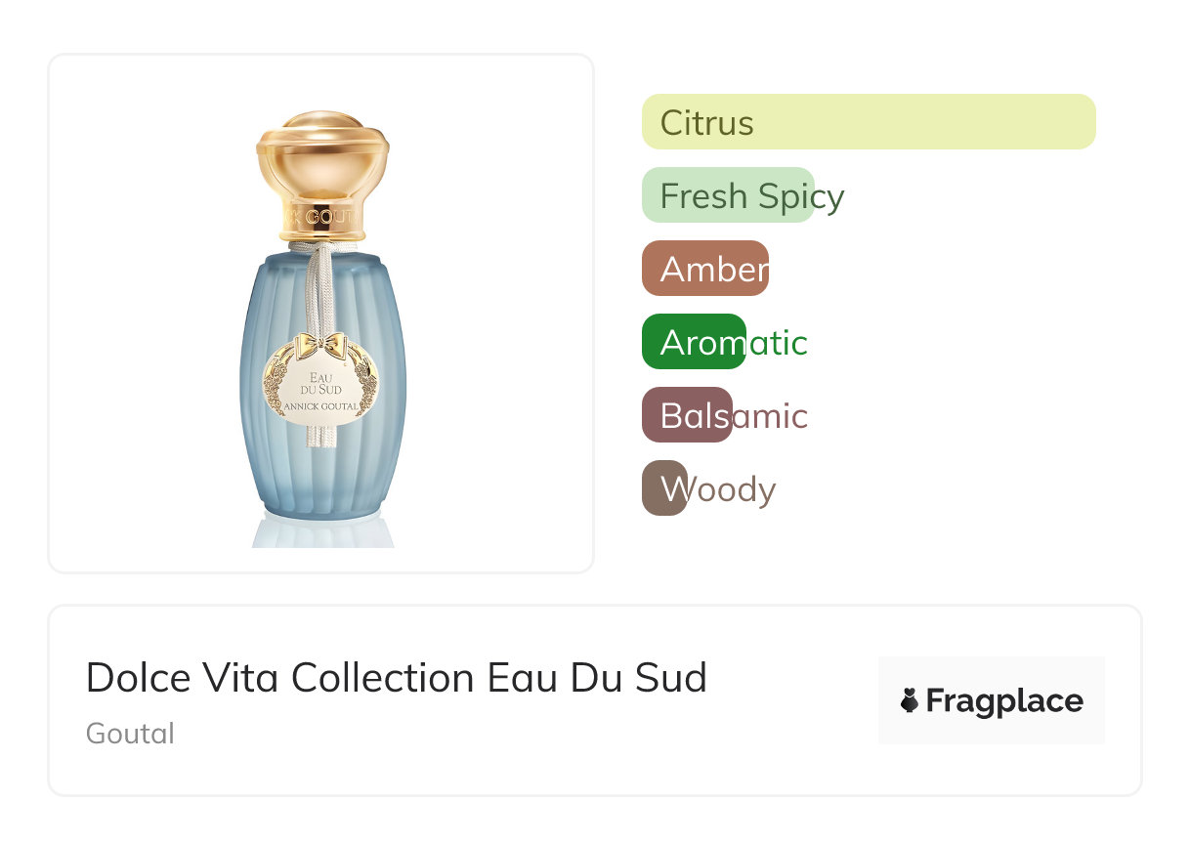Click the Fragplace perfume bottle logo icon
This screenshot has height=844, width=1190.
coord(910,700)
